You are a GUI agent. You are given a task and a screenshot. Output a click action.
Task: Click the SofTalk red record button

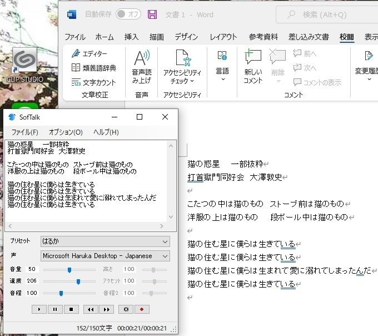[x=142, y=309]
